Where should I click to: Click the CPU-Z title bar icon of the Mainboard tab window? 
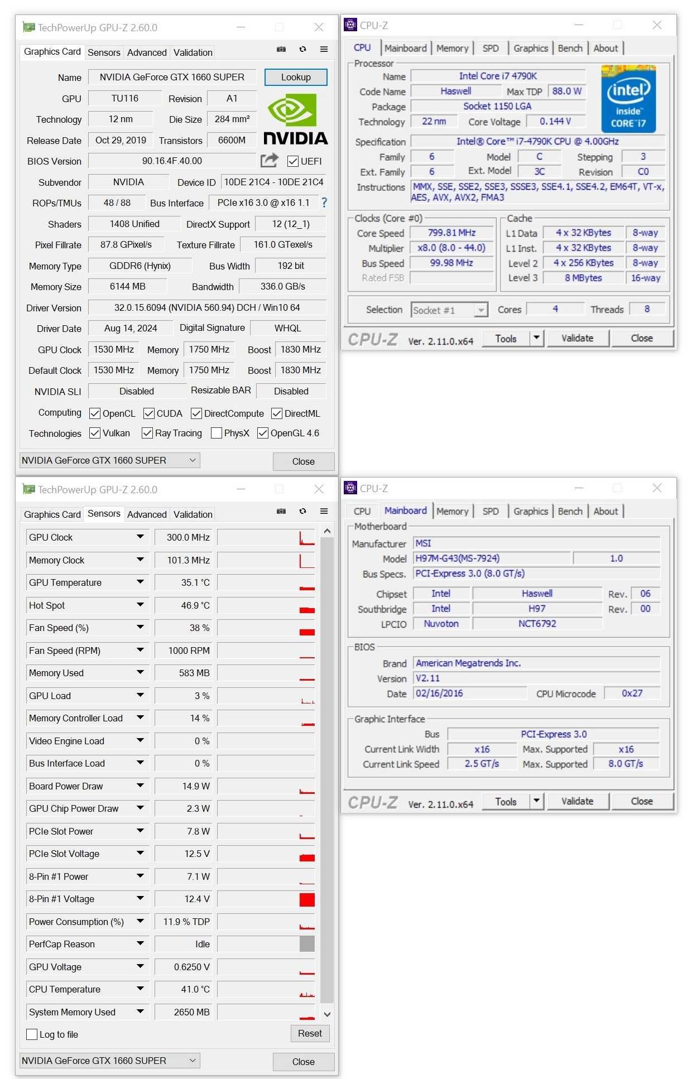pyautogui.click(x=350, y=488)
